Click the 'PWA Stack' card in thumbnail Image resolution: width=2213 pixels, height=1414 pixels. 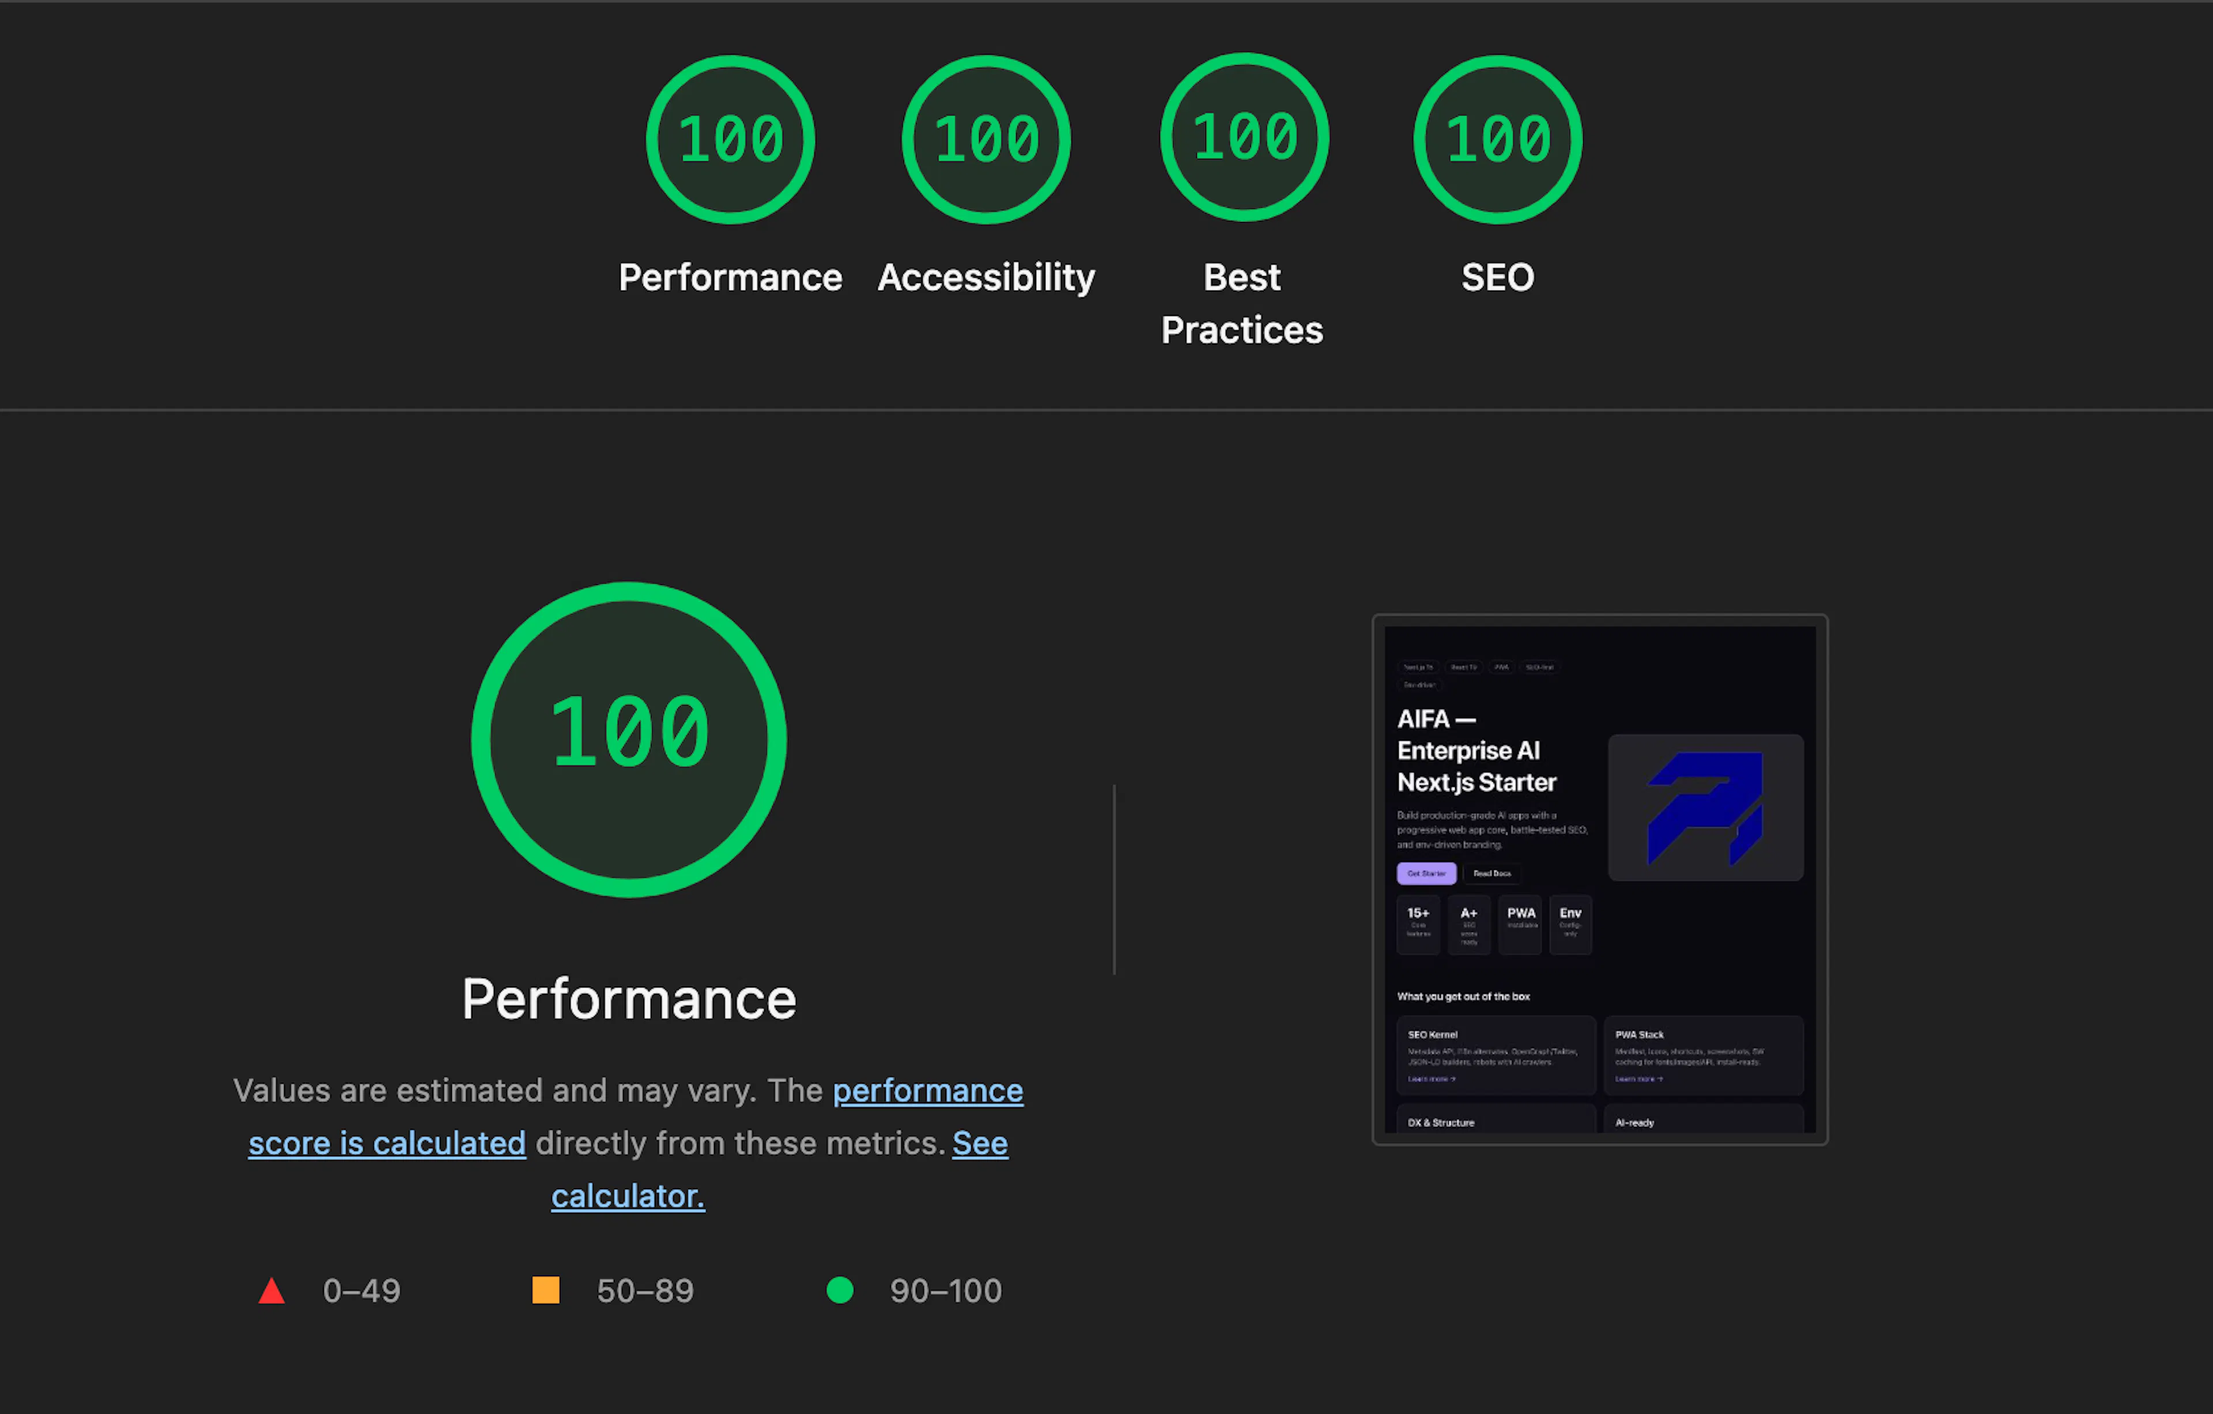(1704, 1055)
